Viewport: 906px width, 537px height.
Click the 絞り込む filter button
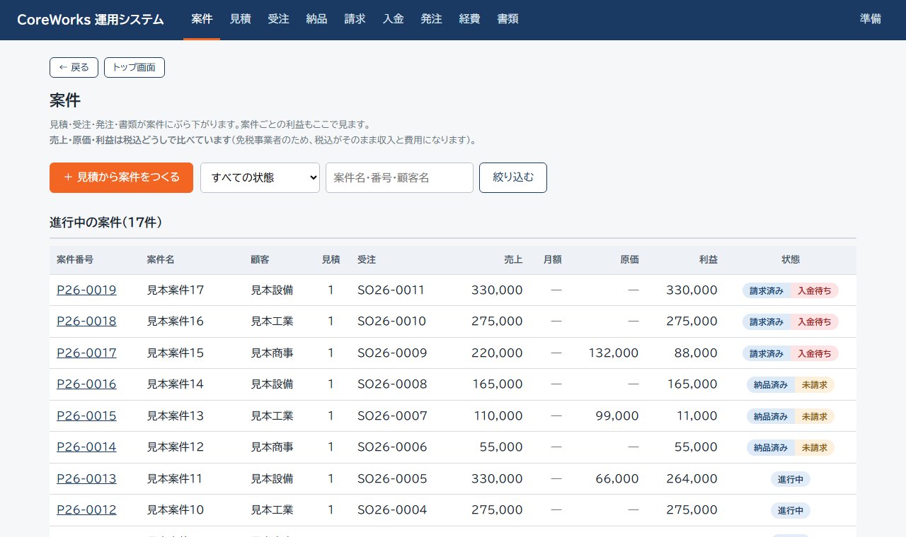513,177
